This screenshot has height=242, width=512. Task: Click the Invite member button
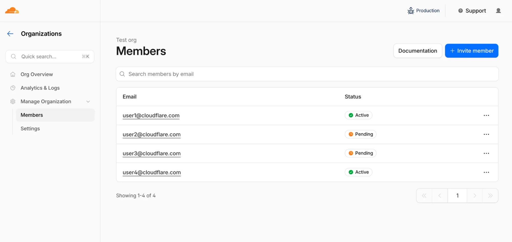click(472, 51)
